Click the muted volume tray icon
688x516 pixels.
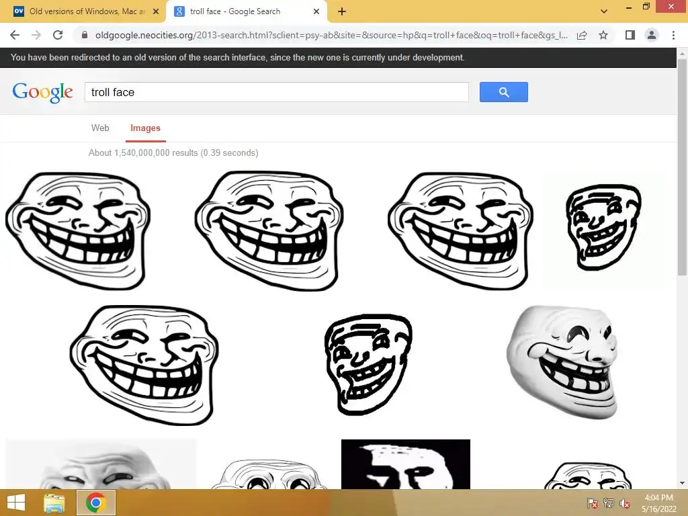click(625, 503)
